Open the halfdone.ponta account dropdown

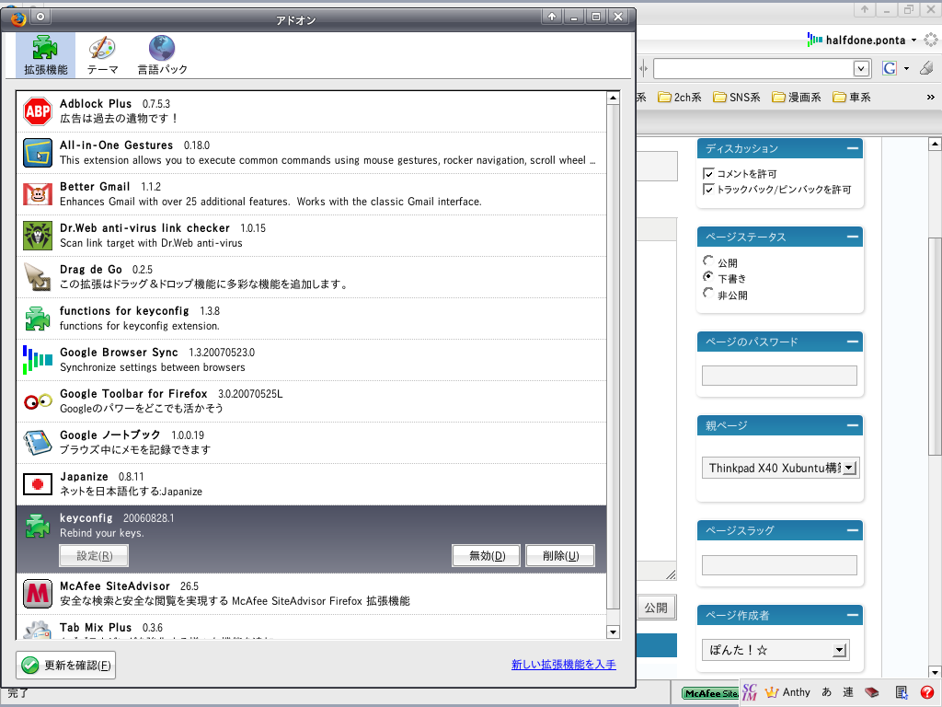pyautogui.click(x=913, y=41)
